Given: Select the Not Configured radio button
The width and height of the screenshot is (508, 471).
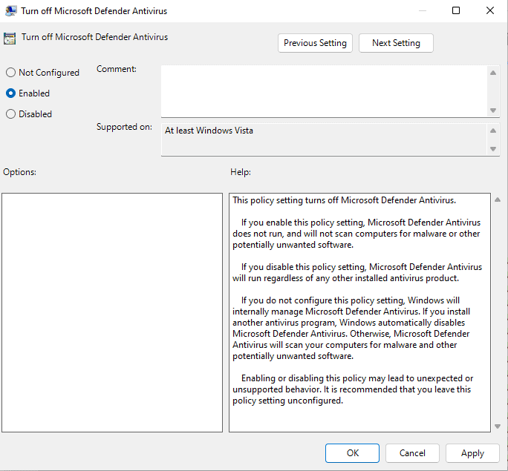Looking at the screenshot, I should pos(10,73).
